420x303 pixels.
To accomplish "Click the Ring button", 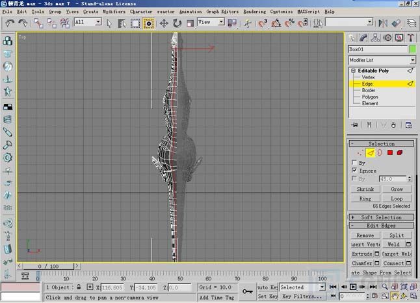I will 365,199.
